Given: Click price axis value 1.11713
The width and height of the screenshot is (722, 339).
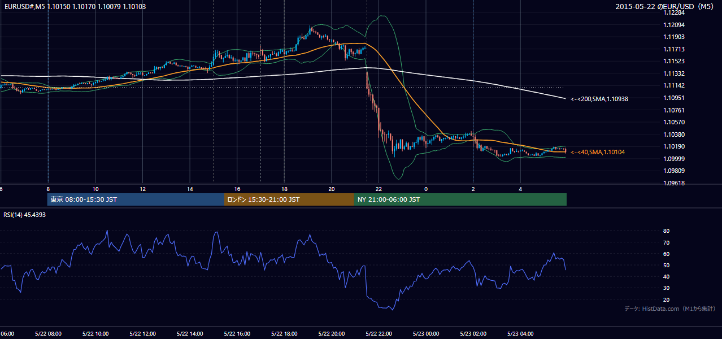Looking at the screenshot, I should coord(675,49).
